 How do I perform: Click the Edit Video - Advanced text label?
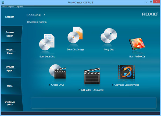(x=92, y=90)
